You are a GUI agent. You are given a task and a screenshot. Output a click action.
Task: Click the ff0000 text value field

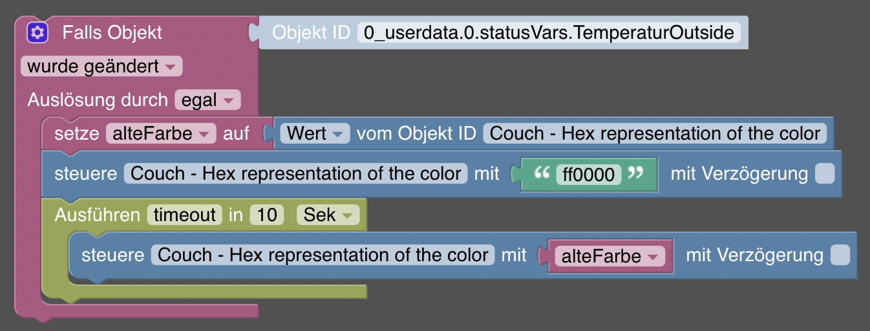tap(589, 175)
